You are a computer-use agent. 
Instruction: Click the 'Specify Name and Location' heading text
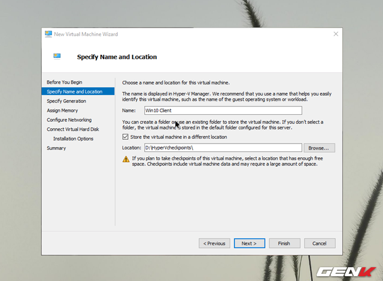117,57
